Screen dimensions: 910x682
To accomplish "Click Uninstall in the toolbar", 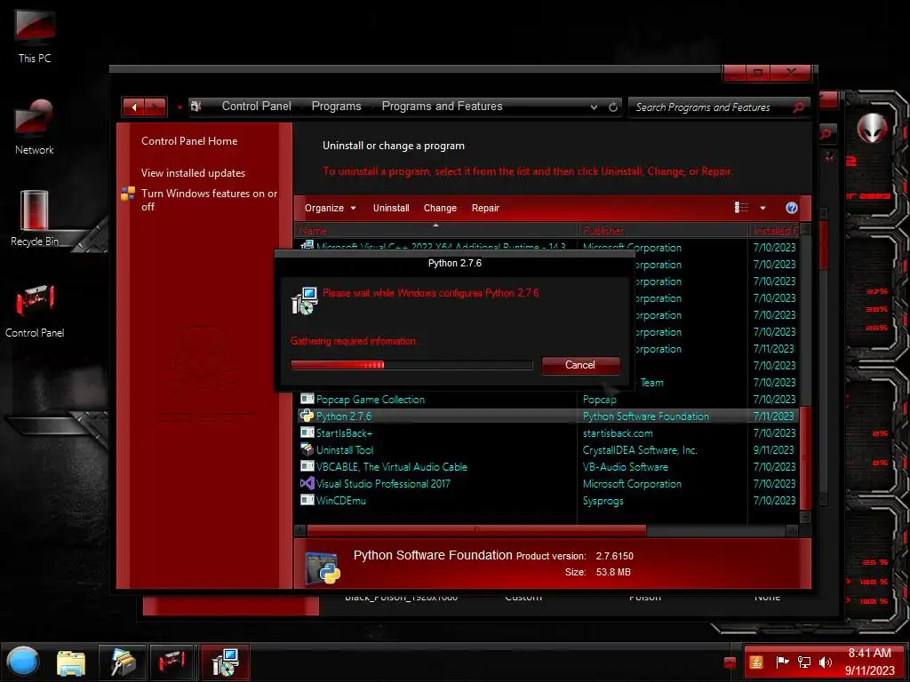I will [391, 208].
